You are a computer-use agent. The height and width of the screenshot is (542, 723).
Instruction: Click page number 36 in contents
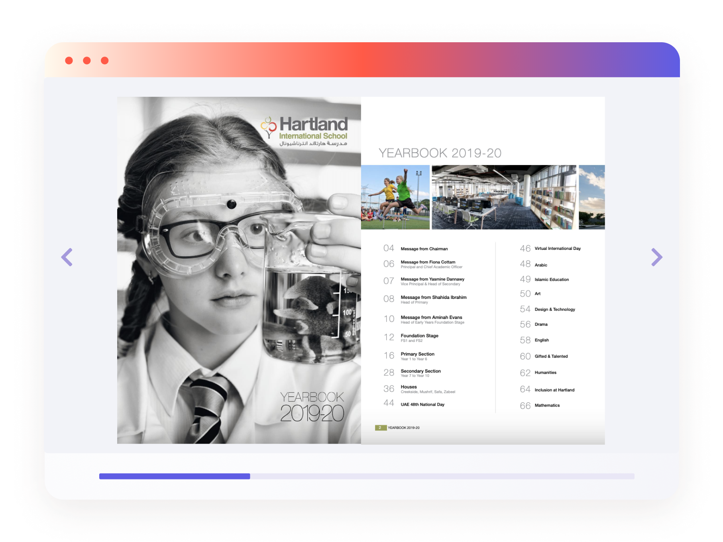pyautogui.click(x=389, y=389)
